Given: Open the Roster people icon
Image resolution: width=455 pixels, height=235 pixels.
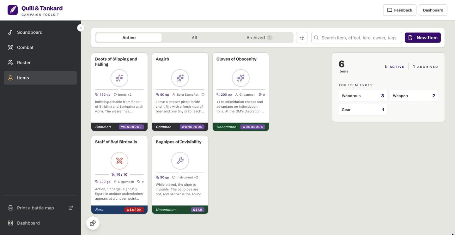Looking at the screenshot, I should tap(10, 63).
